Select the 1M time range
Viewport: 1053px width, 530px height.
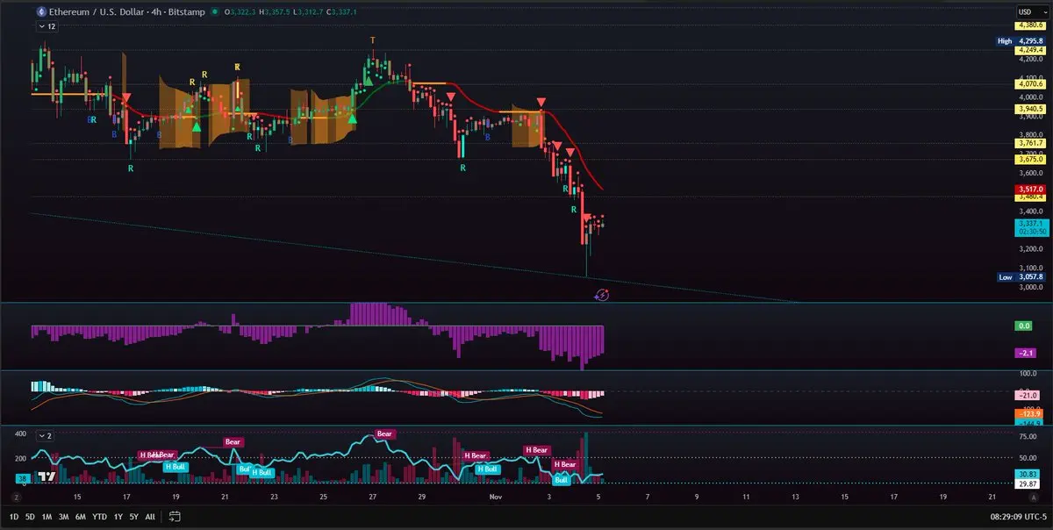point(47,516)
